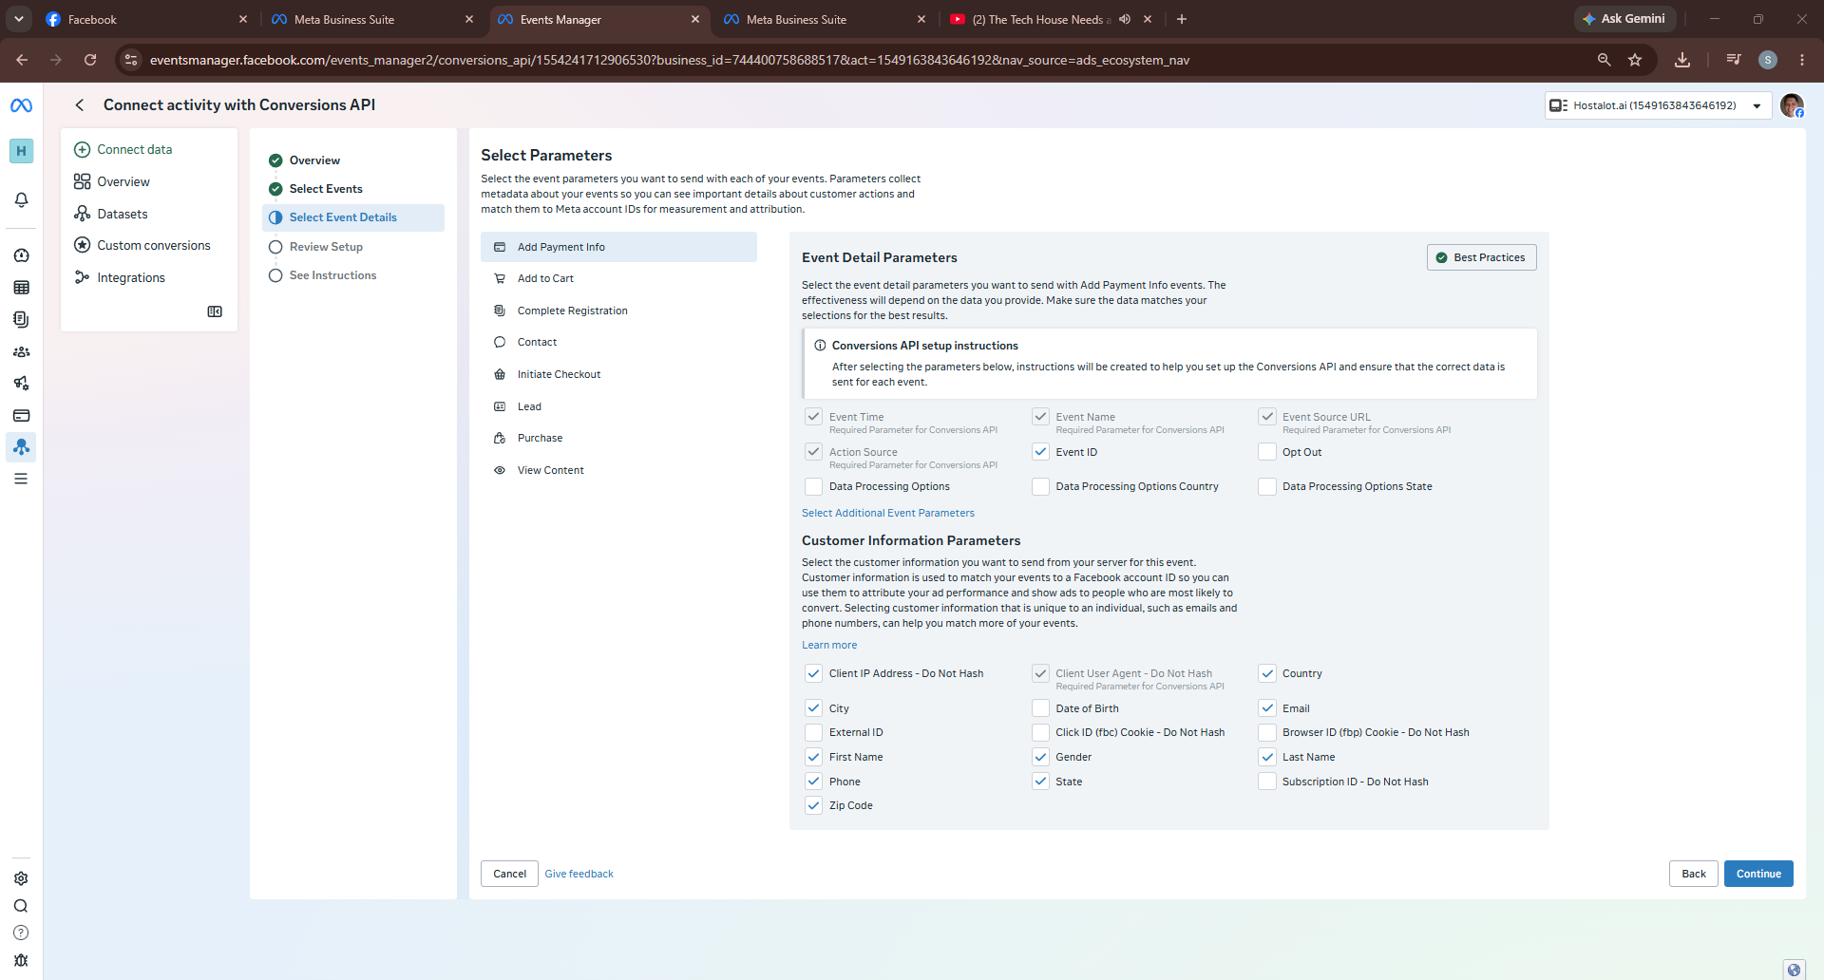This screenshot has width=1824, height=980.
Task: Click the Ask Gemini button
Action: [1624, 19]
